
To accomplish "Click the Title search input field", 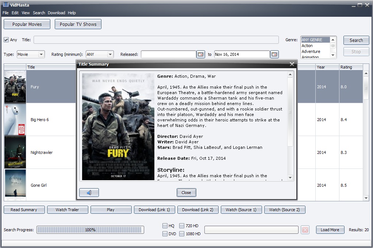I will click(x=156, y=40).
